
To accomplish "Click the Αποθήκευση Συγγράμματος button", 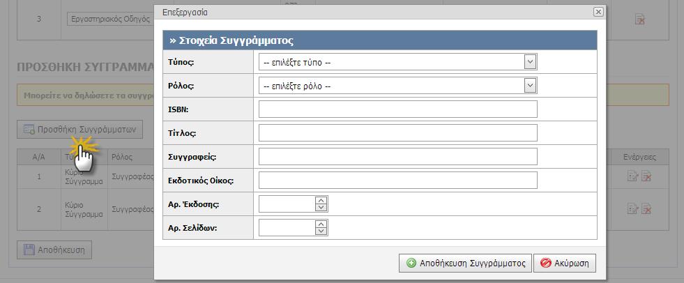I will (465, 263).
